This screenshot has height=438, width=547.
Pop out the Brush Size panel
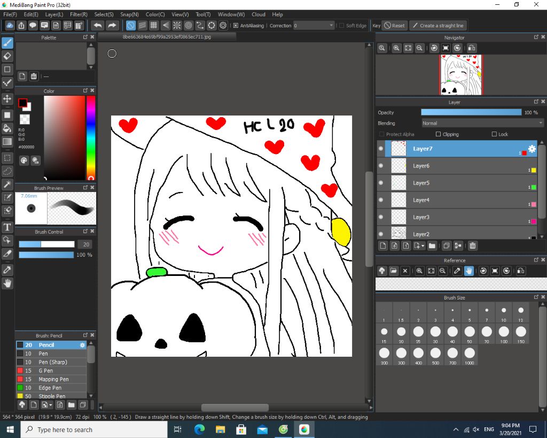pos(536,297)
